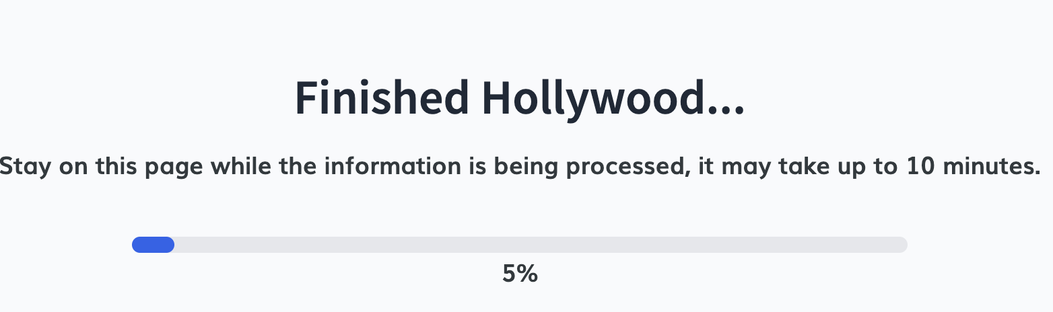Click the "Finished Hollywood..." heading
Image resolution: width=1053 pixels, height=312 pixels.
(520, 99)
